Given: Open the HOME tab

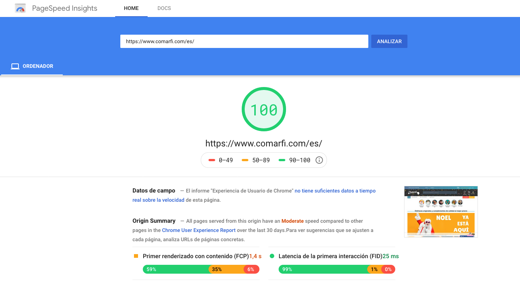Looking at the screenshot, I should (131, 8).
